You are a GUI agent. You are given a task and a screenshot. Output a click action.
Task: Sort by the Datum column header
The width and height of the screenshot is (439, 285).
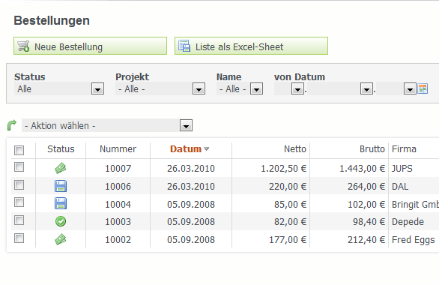pos(186,148)
